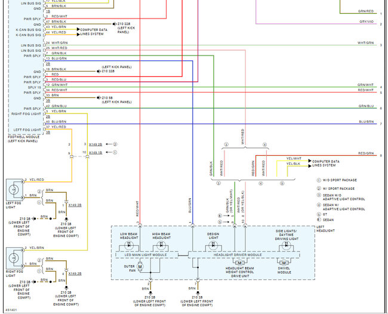Image resolution: width=388 pixels, height=314 pixels.
Task: Select the low beam headlight LED symbol
Action: click(x=129, y=245)
